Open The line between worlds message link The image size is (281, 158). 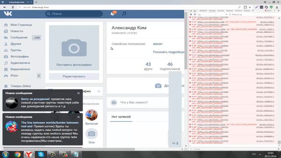coord(50,125)
